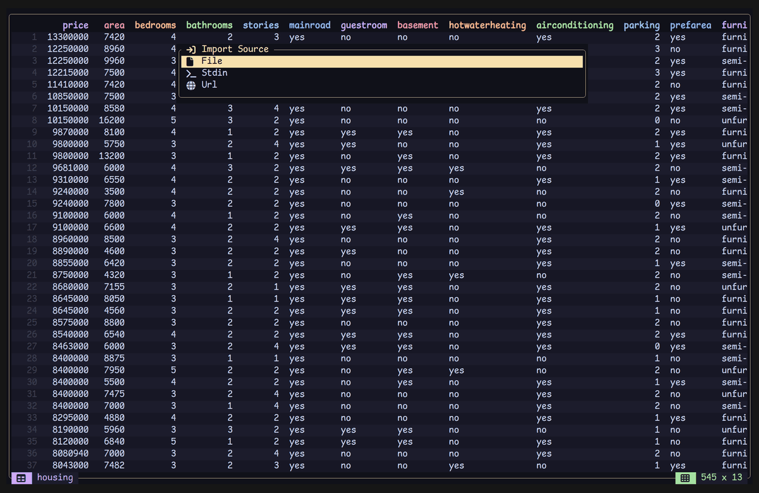Click the hotwaterheating column header
The image size is (759, 493).
(488, 25)
